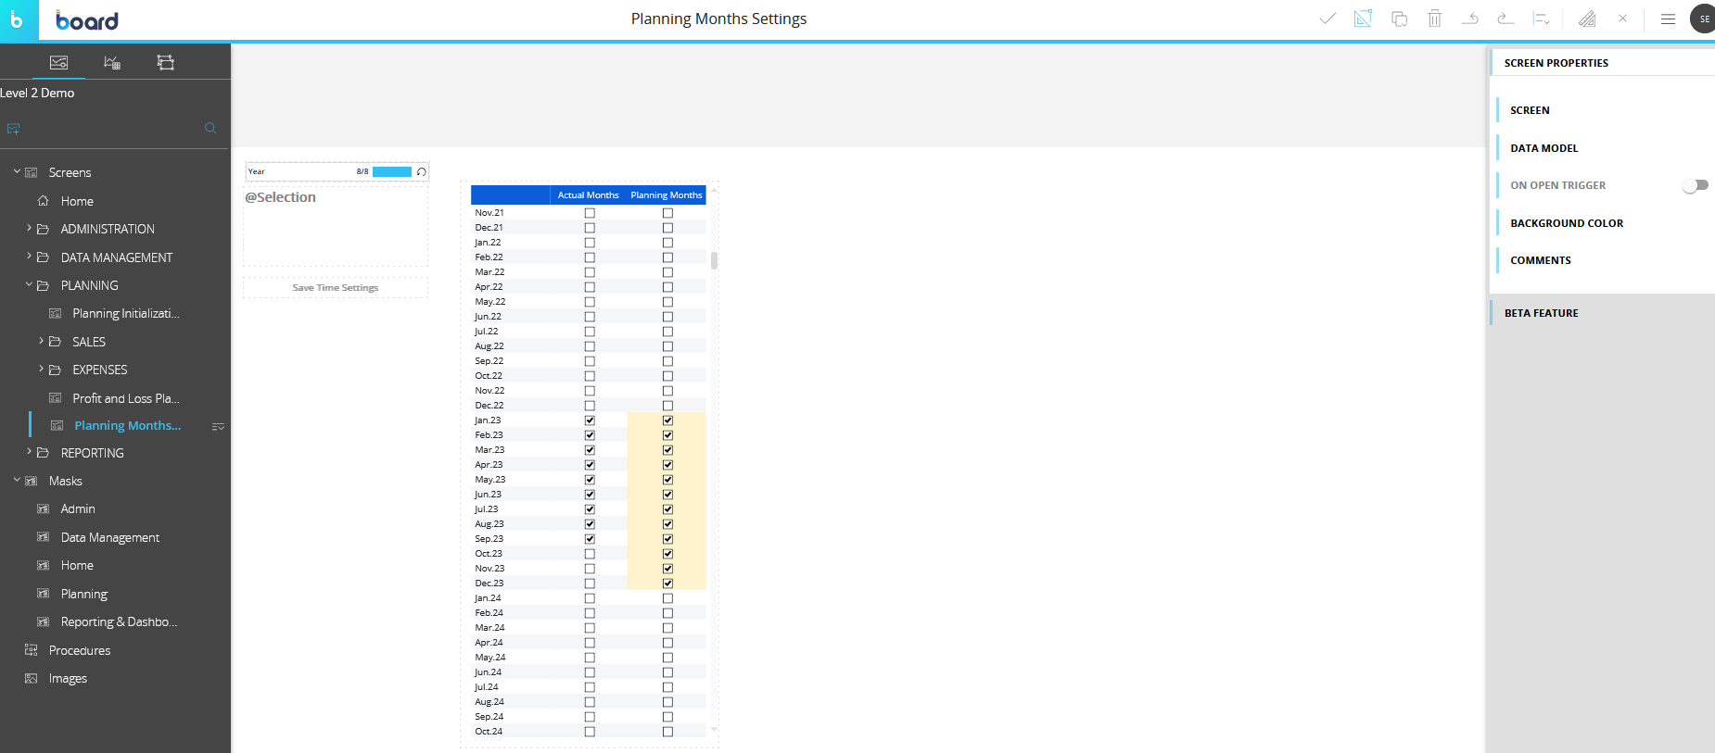The width and height of the screenshot is (1715, 753).
Task: Uncheck Actual Months for Sep.23
Action: (x=590, y=539)
